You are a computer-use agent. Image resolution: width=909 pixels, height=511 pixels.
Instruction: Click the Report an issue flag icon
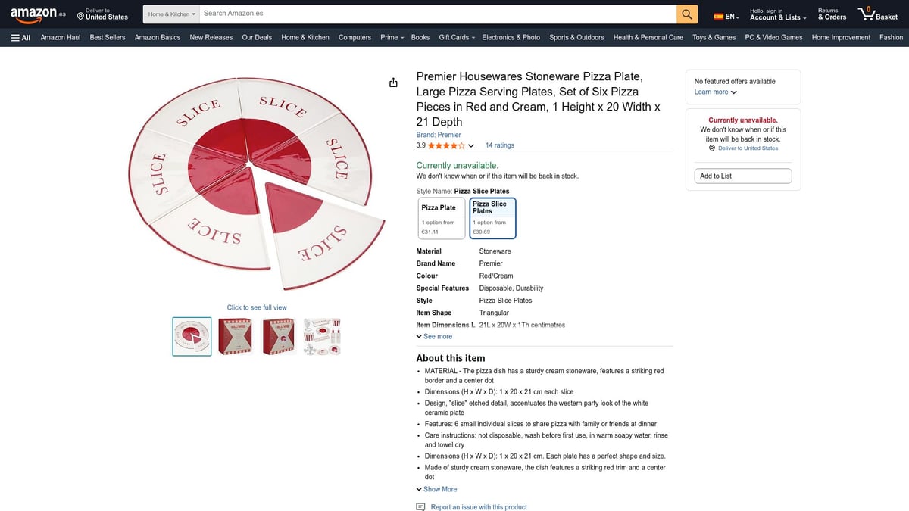[x=420, y=506]
